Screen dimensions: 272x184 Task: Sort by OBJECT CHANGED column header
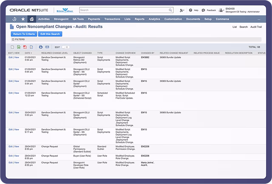point(82,53)
